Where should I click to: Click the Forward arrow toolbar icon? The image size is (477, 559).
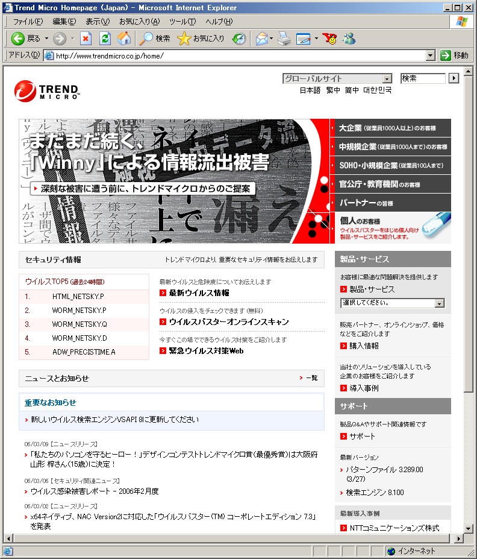(60, 39)
